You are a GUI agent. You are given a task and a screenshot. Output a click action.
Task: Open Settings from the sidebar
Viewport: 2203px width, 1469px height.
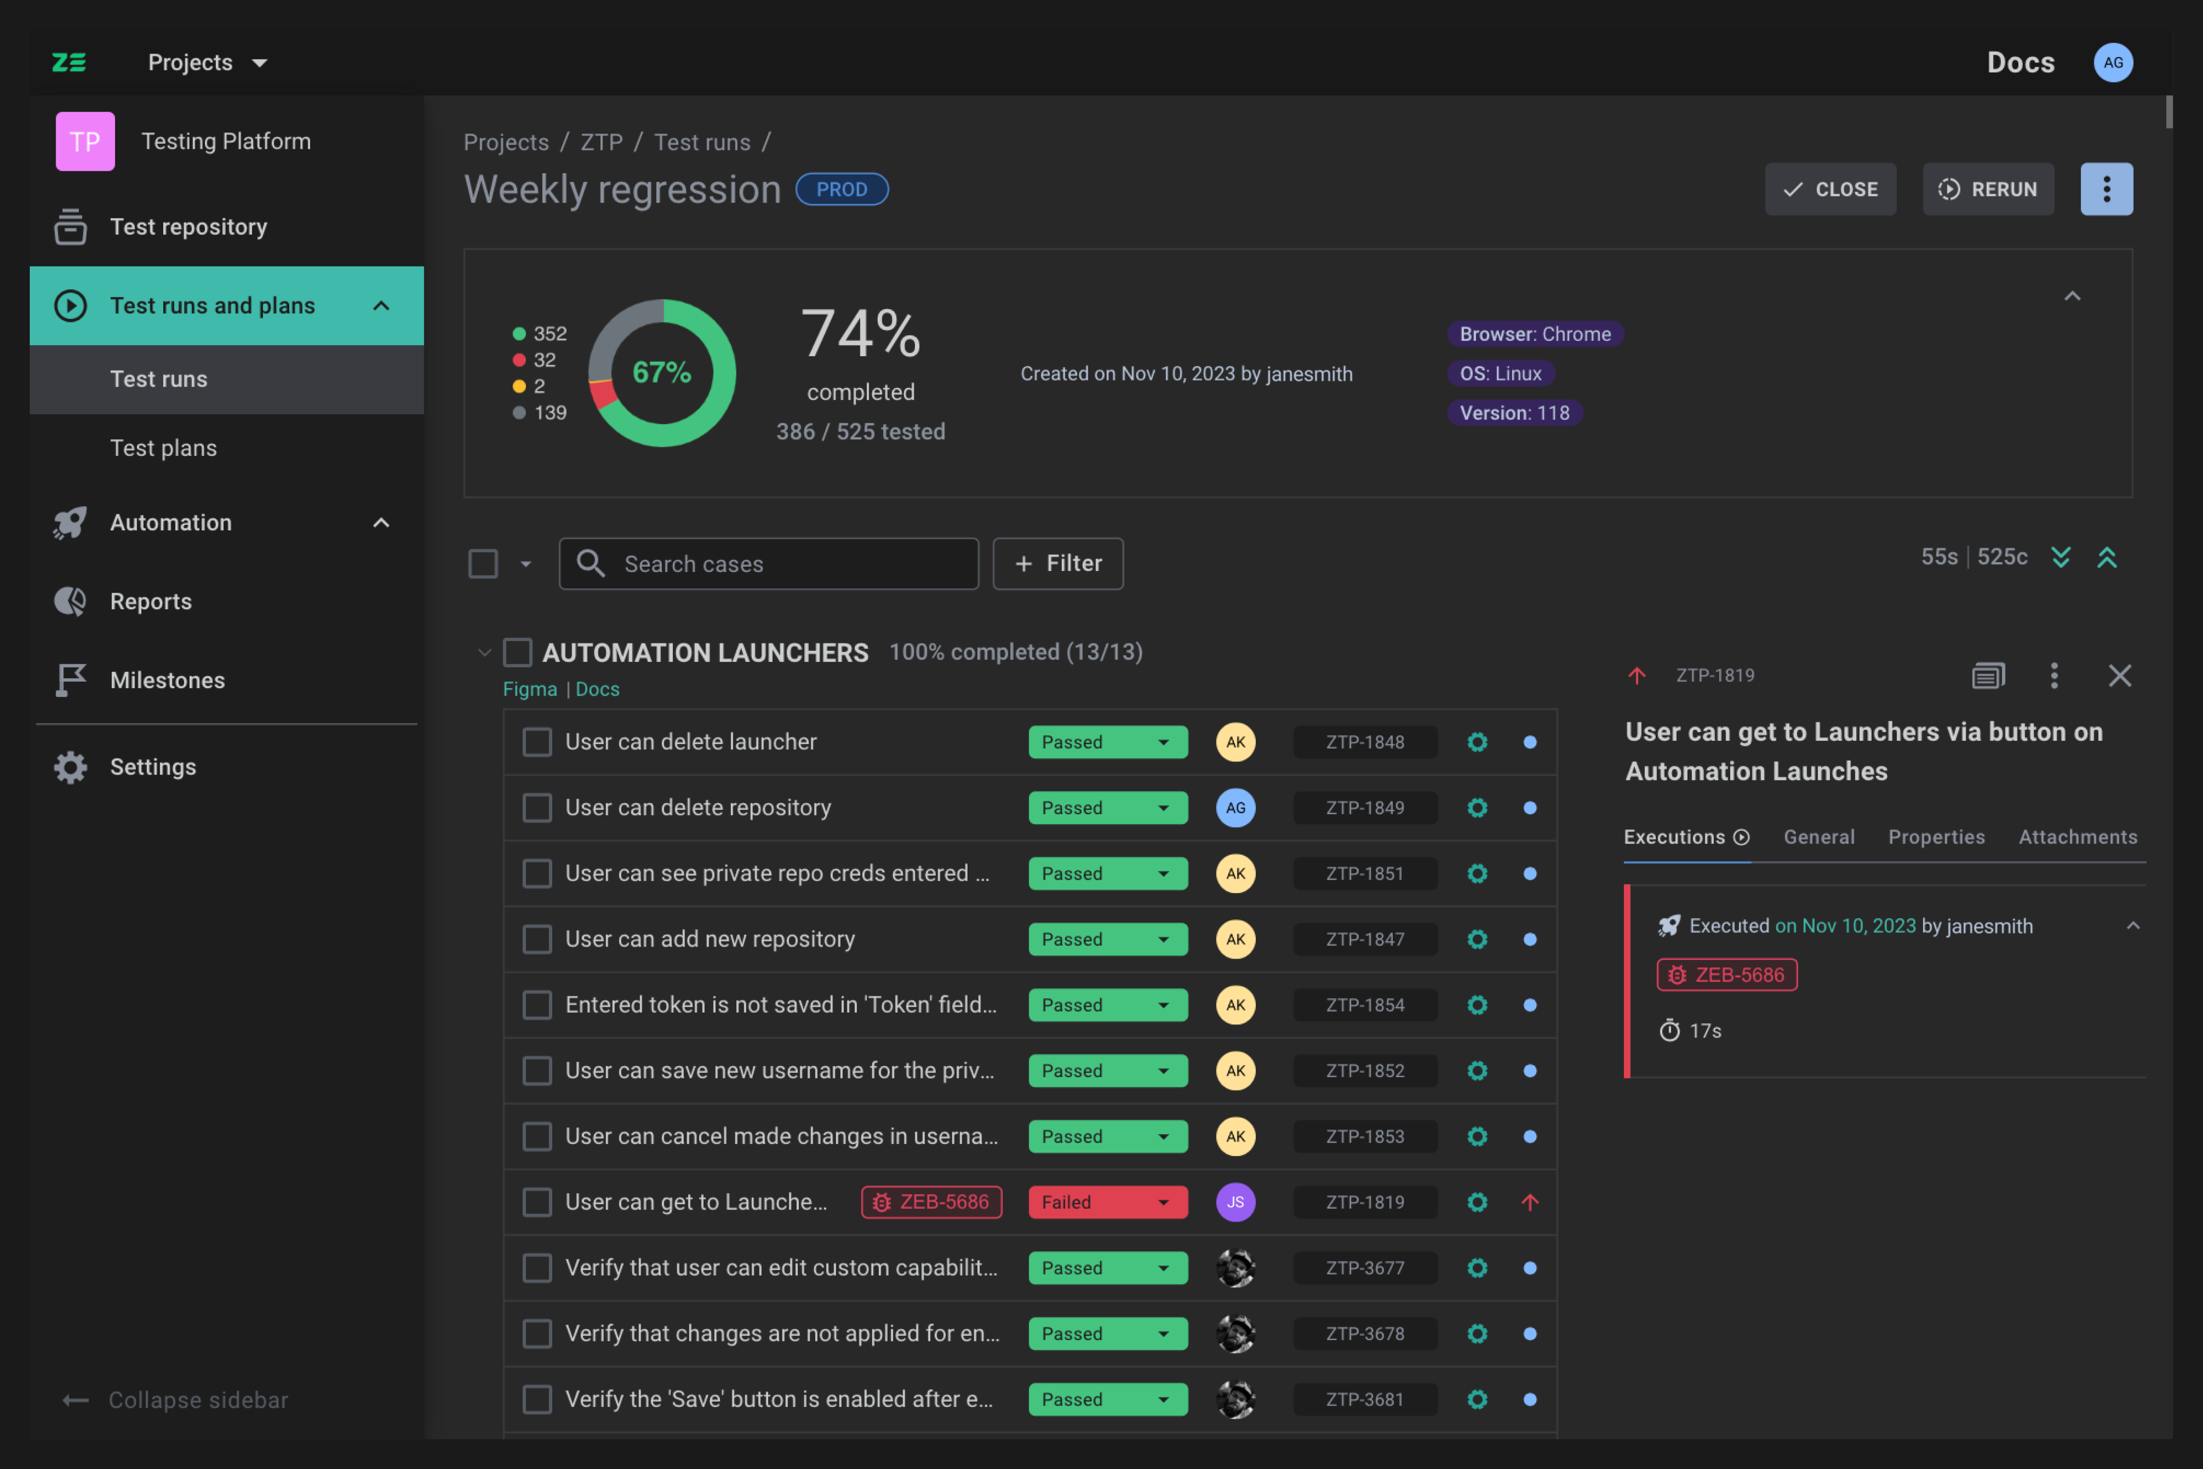click(x=152, y=766)
